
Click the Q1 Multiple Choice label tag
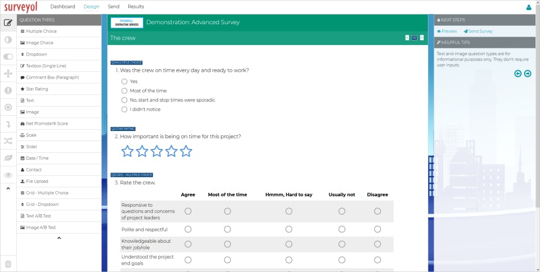[127, 62]
